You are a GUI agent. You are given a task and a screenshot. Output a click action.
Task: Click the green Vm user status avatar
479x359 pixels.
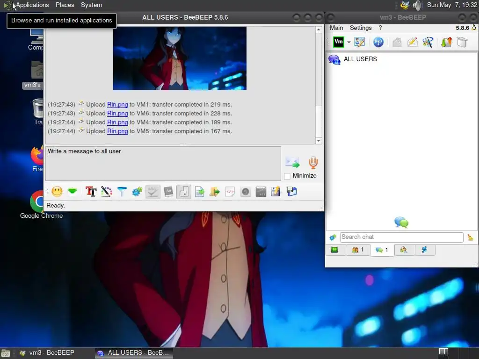(x=339, y=42)
